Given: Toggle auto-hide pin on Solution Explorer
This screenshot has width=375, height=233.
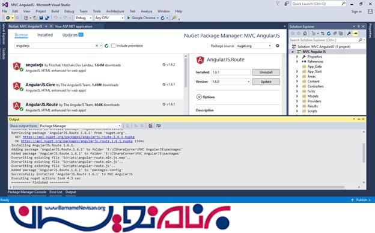Looking at the screenshot, I should [x=359, y=26].
